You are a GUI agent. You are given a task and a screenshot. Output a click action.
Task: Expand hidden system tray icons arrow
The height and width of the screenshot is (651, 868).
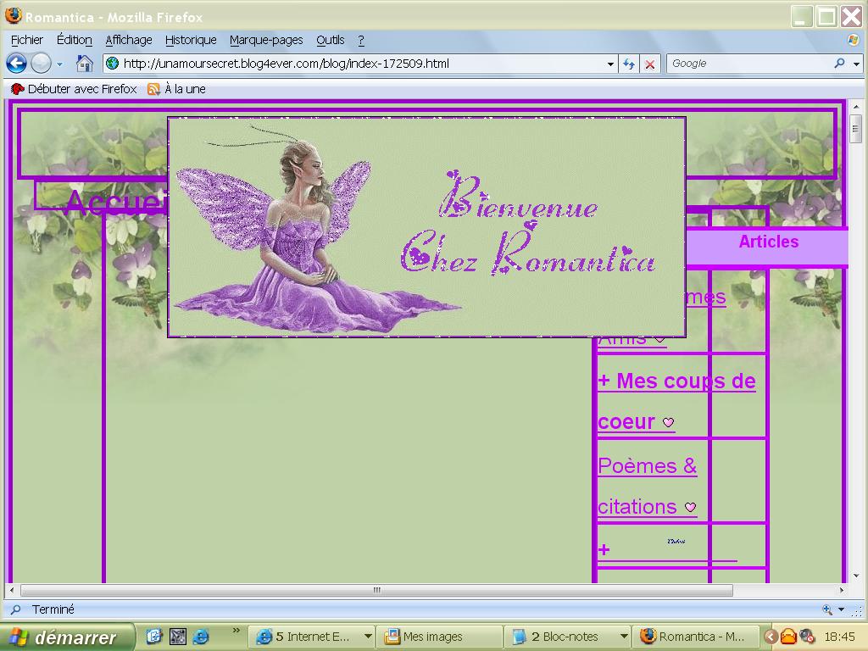point(770,637)
